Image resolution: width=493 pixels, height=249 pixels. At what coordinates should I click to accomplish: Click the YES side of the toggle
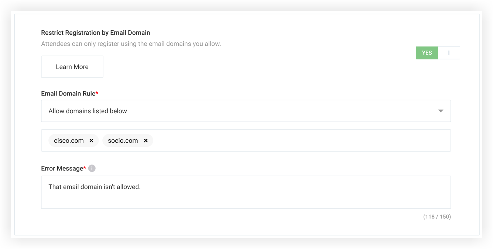[x=427, y=53]
